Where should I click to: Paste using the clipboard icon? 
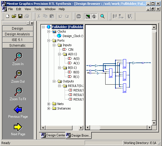coord(52,16)
